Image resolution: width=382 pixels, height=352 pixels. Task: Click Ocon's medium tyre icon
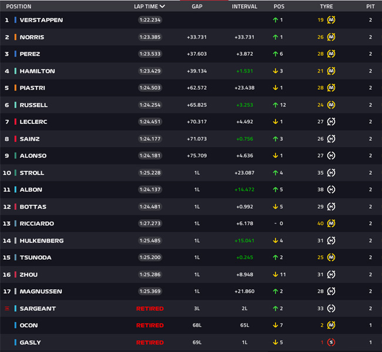(331, 325)
